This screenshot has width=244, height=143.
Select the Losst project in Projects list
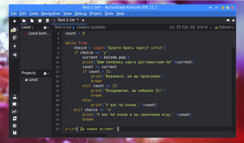(x=33, y=80)
